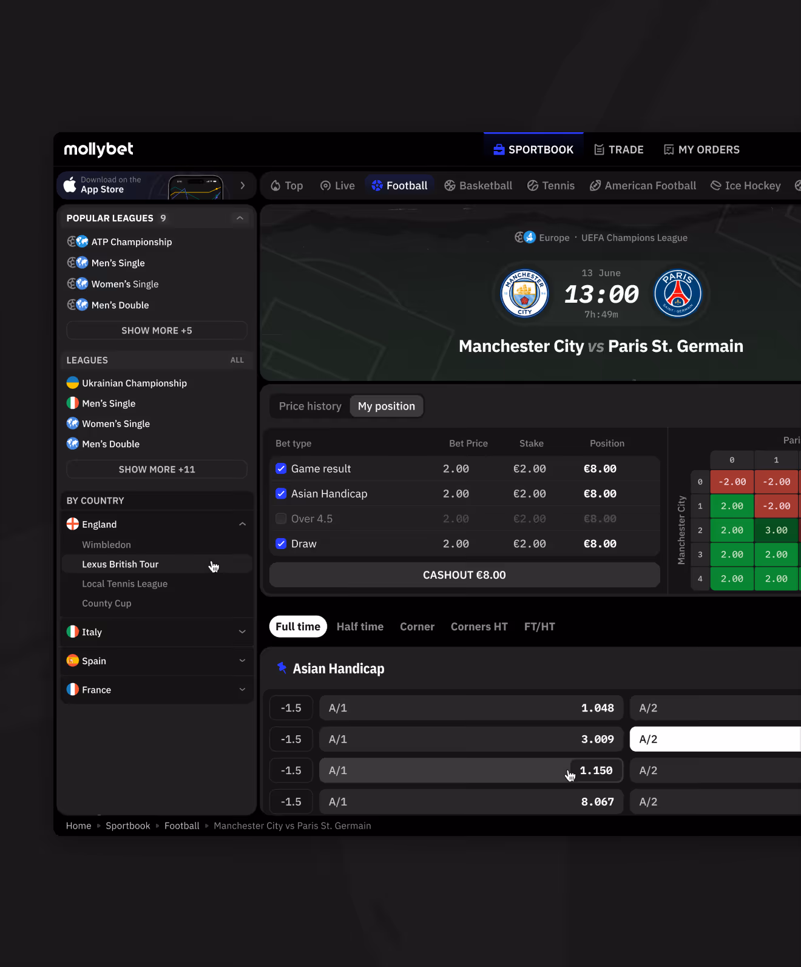Click the dark green 3.00 position cell

pyautogui.click(x=776, y=530)
